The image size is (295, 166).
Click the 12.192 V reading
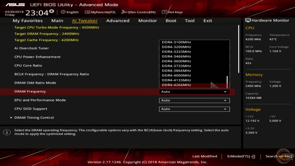pyautogui.click(x=252, y=121)
